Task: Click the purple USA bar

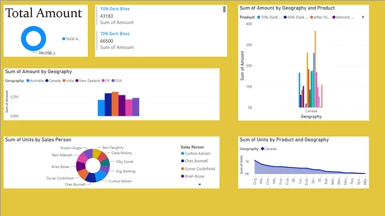Action: 136,107
